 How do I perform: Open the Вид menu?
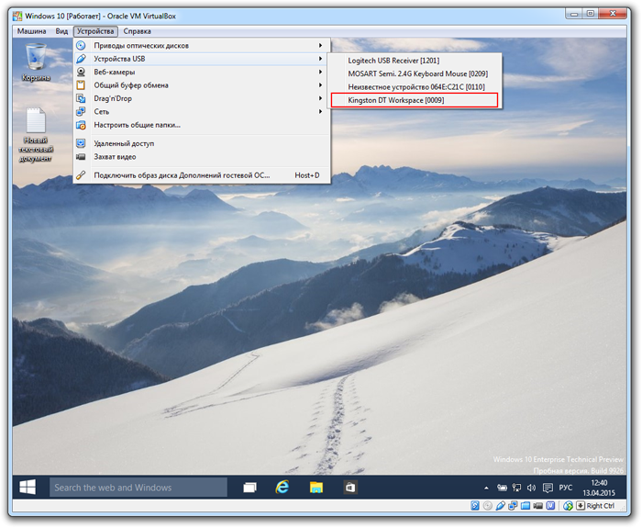61,31
